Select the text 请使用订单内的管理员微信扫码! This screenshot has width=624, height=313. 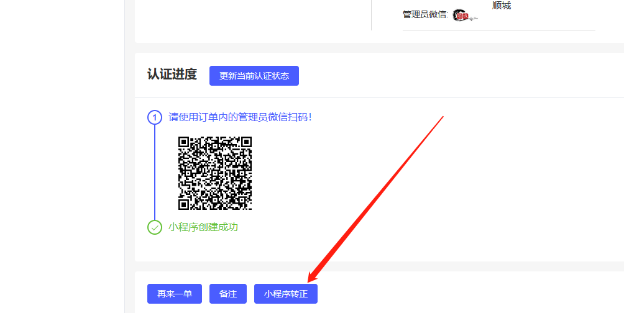(240, 117)
